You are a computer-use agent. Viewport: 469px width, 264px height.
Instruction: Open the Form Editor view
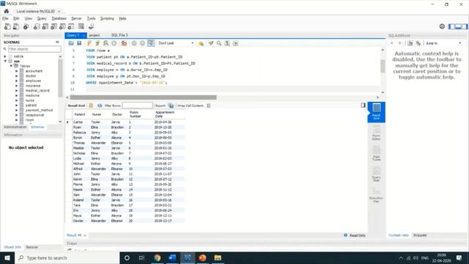[376, 133]
